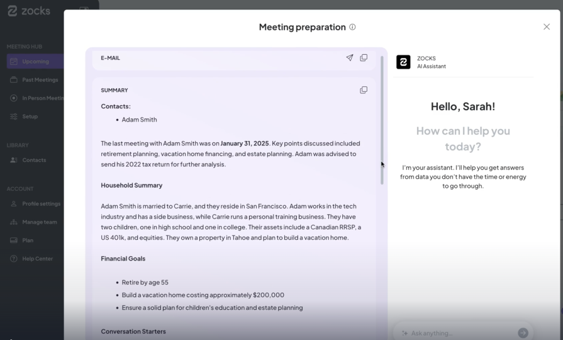Open Contacts in the Library

tap(34, 160)
